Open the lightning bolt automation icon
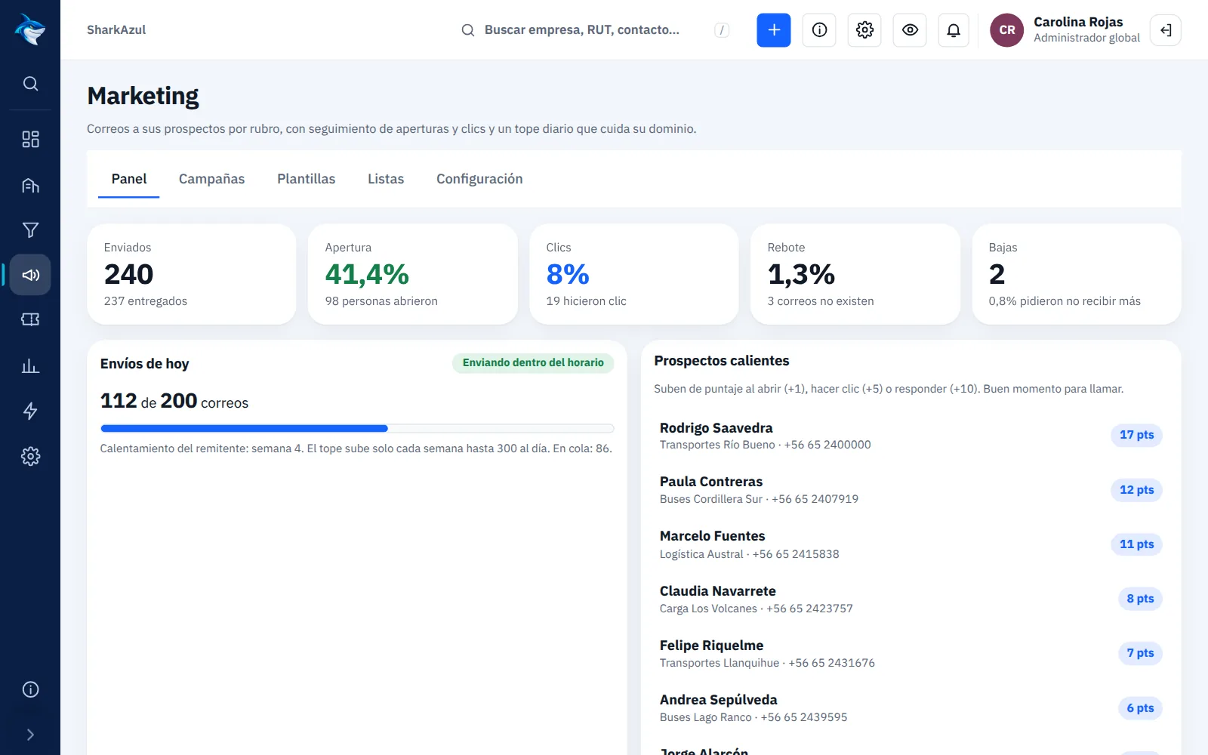 [x=30, y=411]
